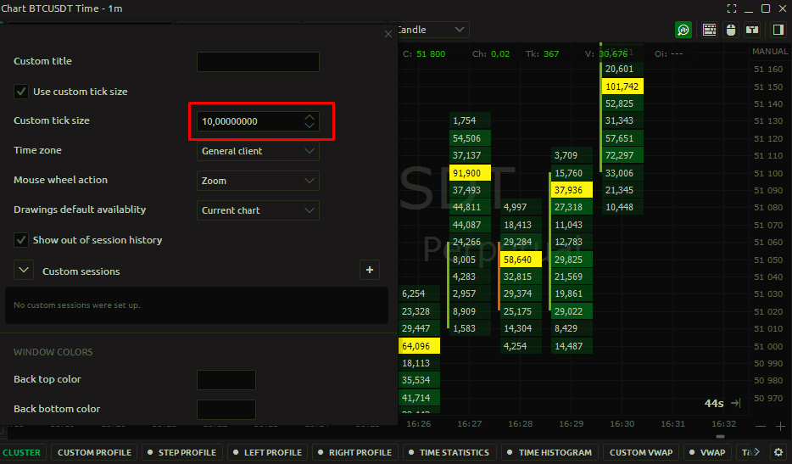Add a custom session with plus button
Image resolution: width=792 pixels, height=464 pixels.
coord(369,271)
